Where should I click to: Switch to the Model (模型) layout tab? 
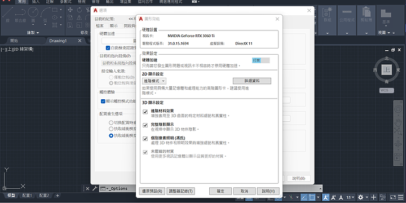pyautogui.click(x=11, y=196)
